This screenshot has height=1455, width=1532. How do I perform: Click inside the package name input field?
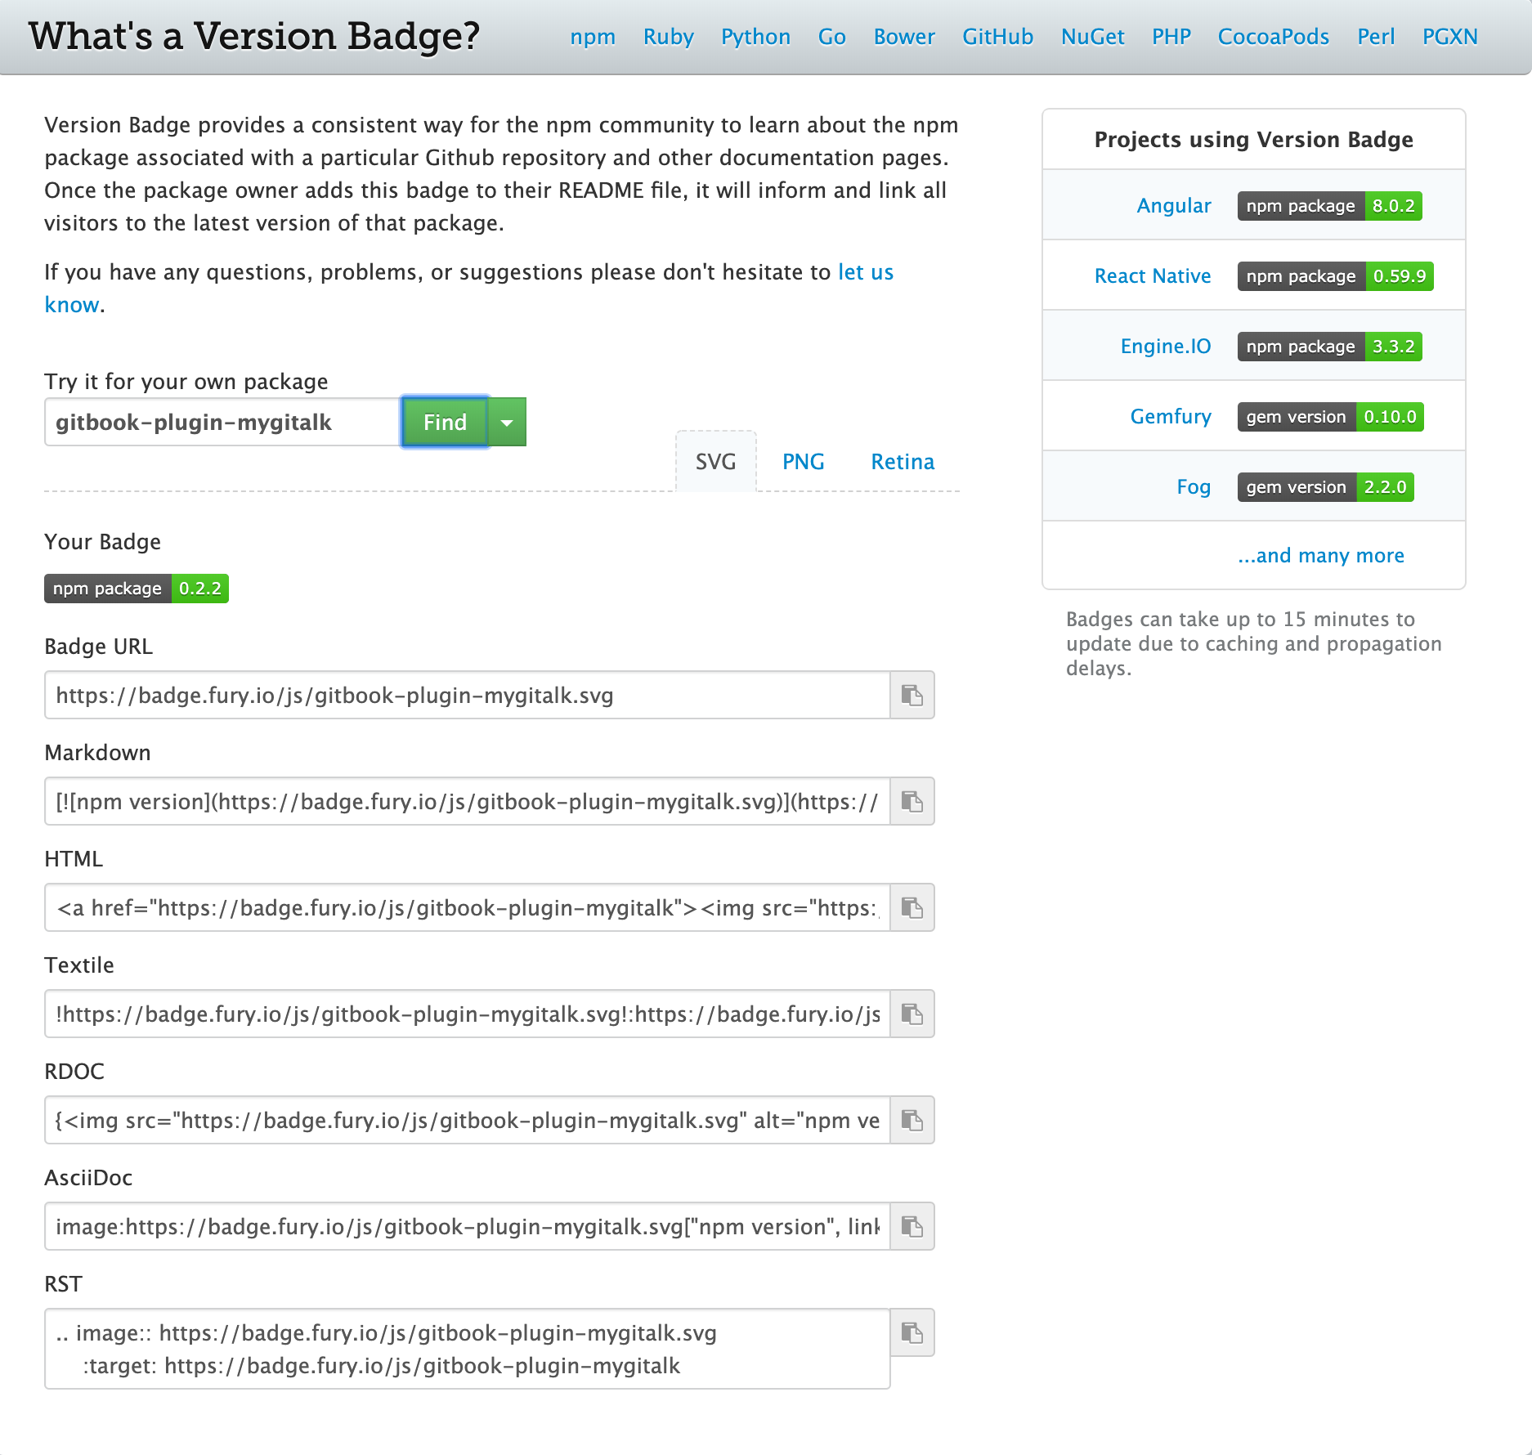[x=221, y=422]
